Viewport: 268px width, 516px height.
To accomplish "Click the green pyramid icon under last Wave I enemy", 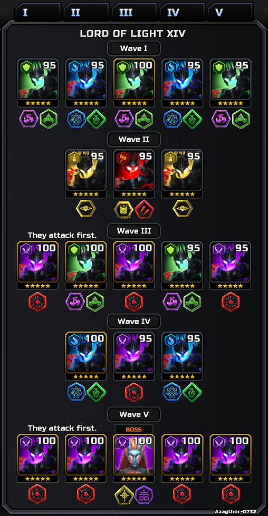I will point(241,119).
